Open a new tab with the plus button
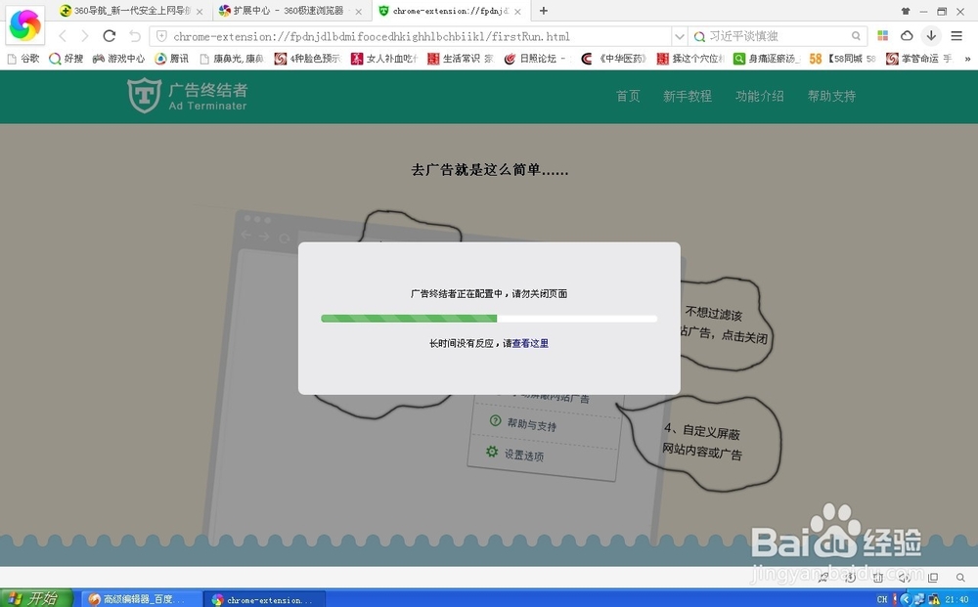Image resolution: width=978 pixels, height=607 pixels. (x=543, y=11)
